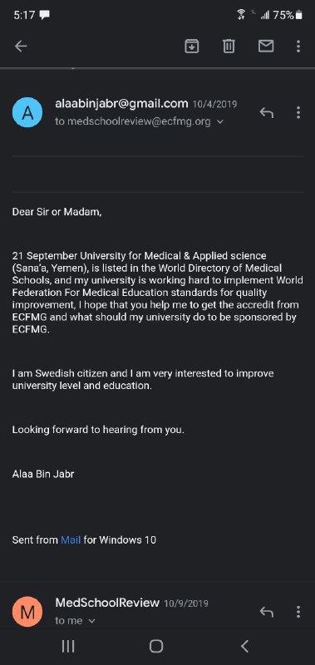Tap the email body paragraph text
Screen dimensions: 315x665
(157, 293)
